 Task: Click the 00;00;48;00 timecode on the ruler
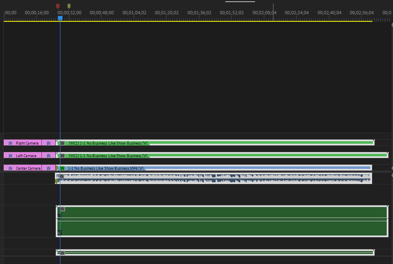coord(102,12)
